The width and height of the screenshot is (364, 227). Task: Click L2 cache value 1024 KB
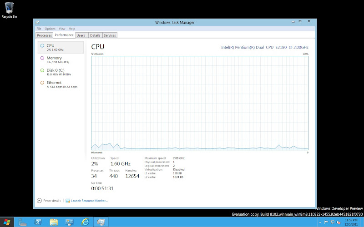178,177
